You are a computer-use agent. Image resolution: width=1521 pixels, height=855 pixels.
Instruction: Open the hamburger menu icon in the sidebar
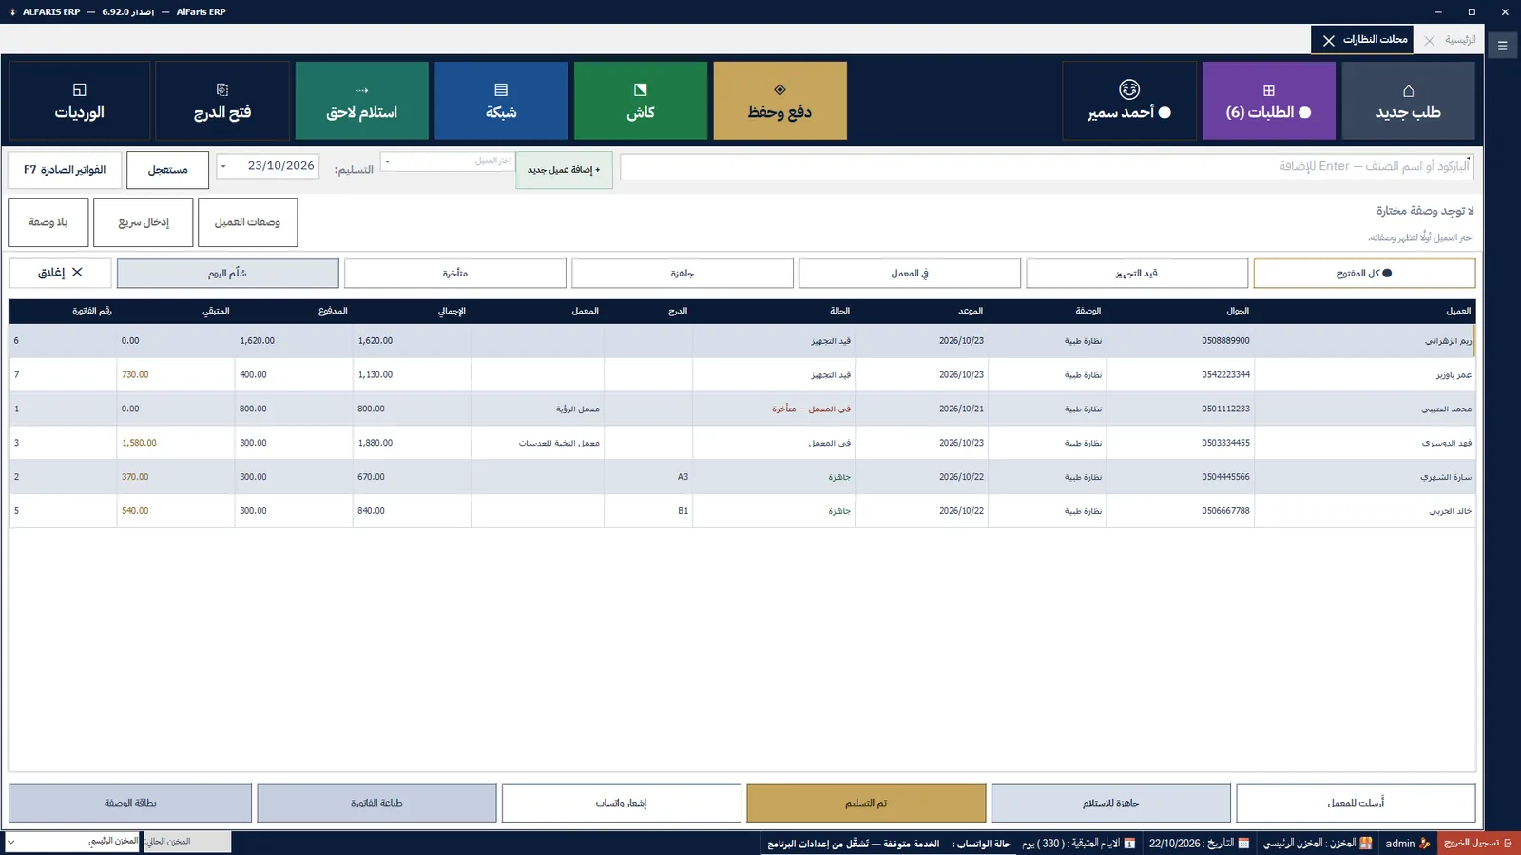click(x=1503, y=45)
